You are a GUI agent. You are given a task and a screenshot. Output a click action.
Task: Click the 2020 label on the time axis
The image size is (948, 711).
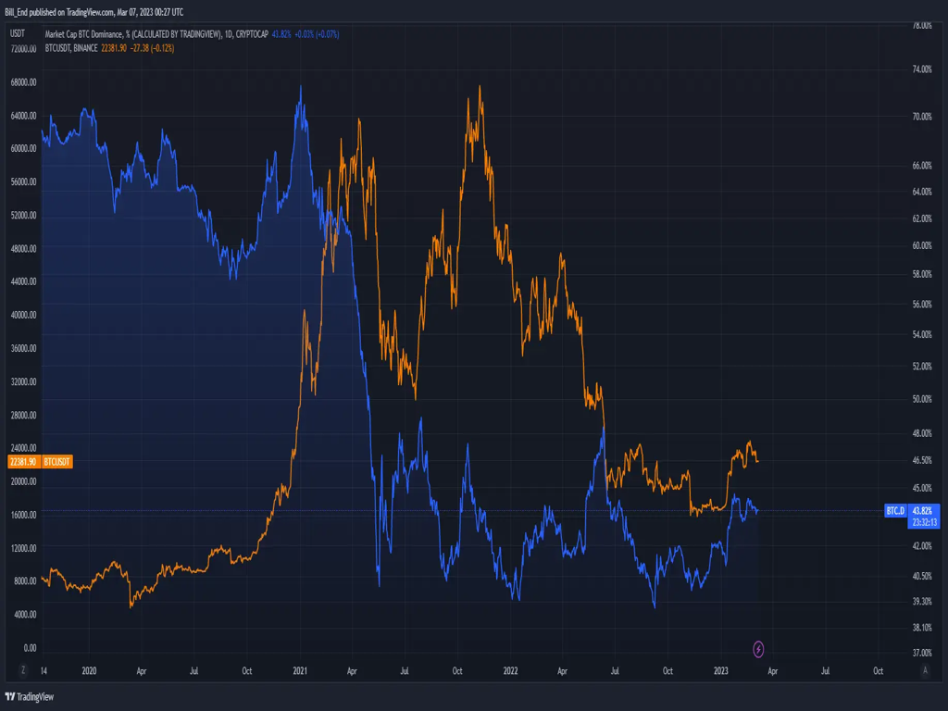tap(90, 669)
